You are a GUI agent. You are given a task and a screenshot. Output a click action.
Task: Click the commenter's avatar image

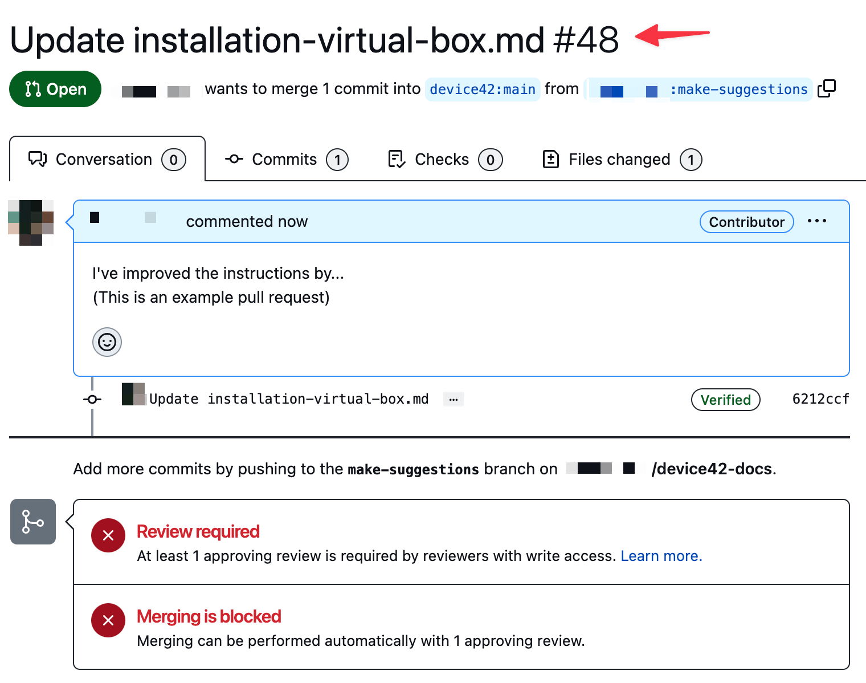tap(31, 222)
